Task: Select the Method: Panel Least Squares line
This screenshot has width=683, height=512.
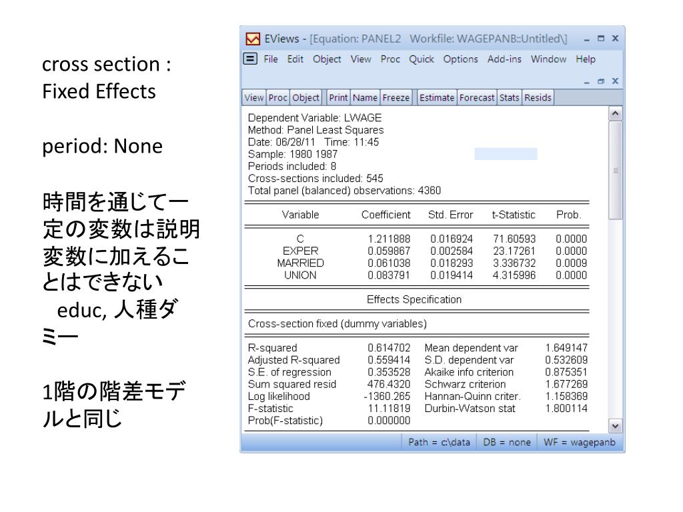Action: point(315,130)
